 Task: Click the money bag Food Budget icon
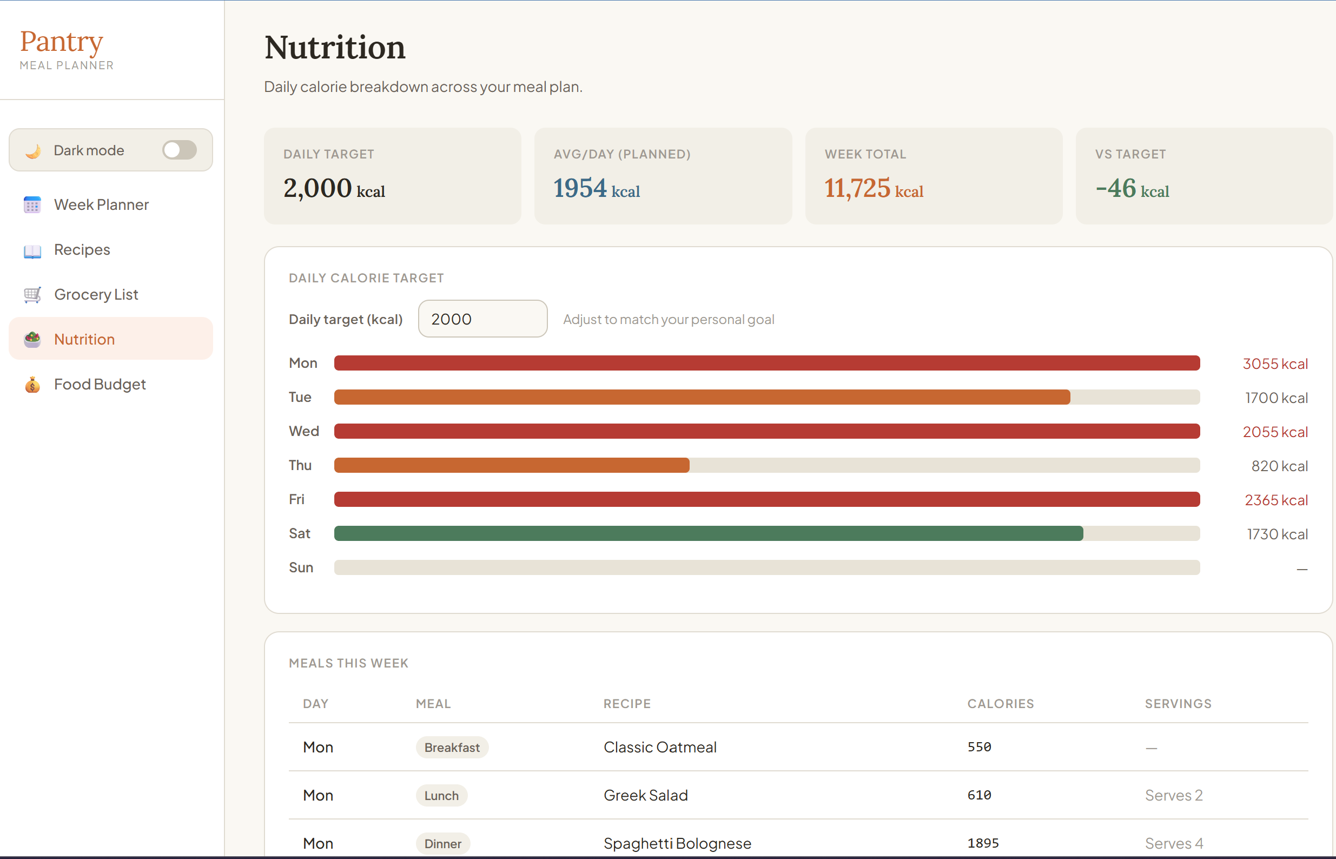click(x=32, y=384)
